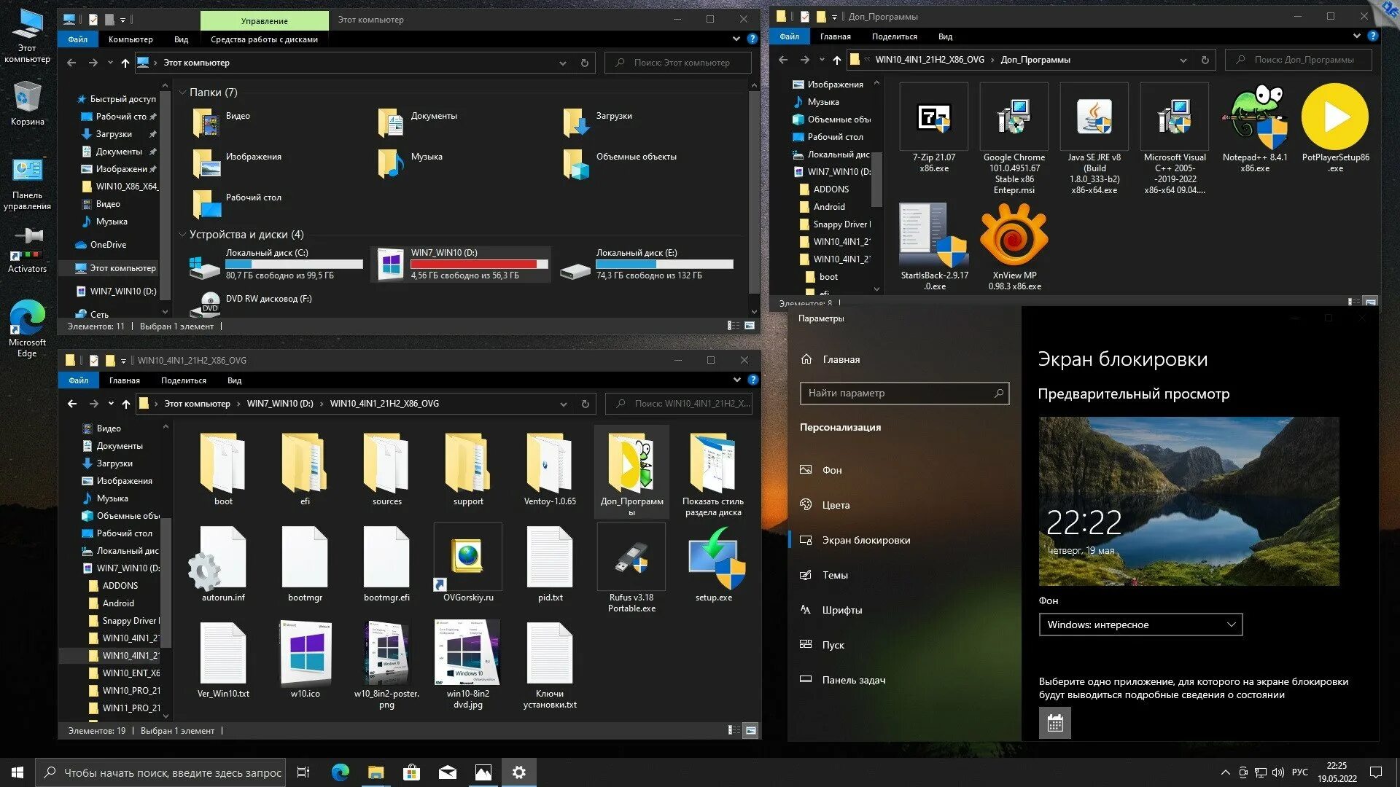Go to Главная in Settings
Viewport: 1400px width, 787px height.
click(841, 359)
